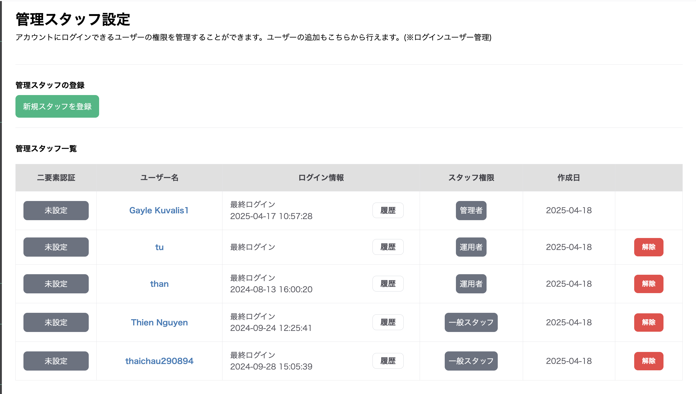Click 一般スタッフ role badge for Thien Nguyen
This screenshot has height=394, width=696.
pyautogui.click(x=471, y=323)
